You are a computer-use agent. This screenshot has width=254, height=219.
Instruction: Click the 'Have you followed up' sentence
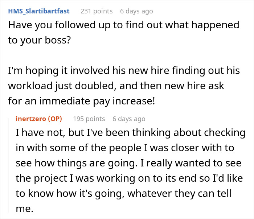124,25
